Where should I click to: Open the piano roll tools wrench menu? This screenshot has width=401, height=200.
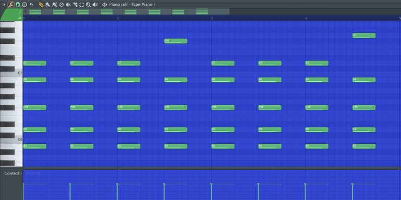coord(11,4)
